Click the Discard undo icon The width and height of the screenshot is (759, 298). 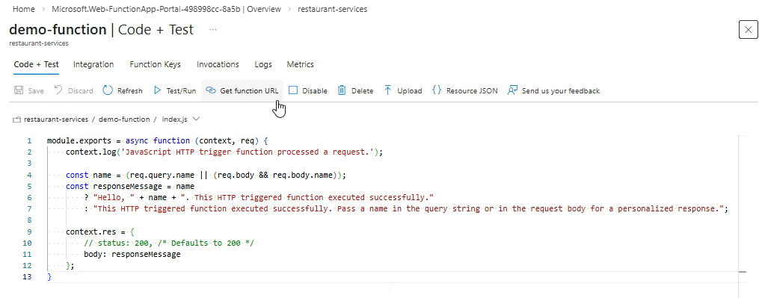[58, 90]
